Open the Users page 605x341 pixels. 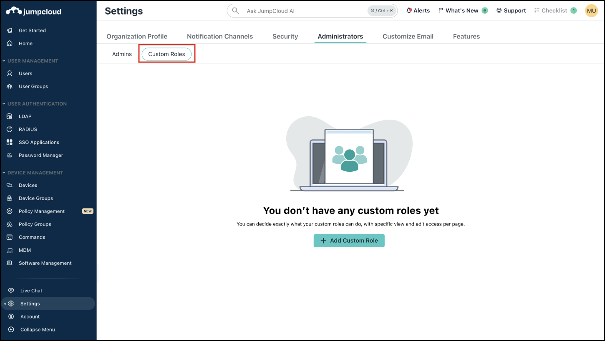click(x=25, y=73)
